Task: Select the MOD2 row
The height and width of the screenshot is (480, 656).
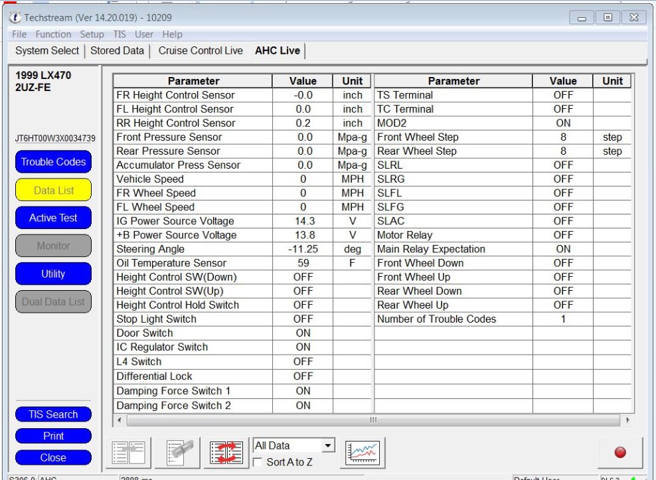Action: coord(503,123)
